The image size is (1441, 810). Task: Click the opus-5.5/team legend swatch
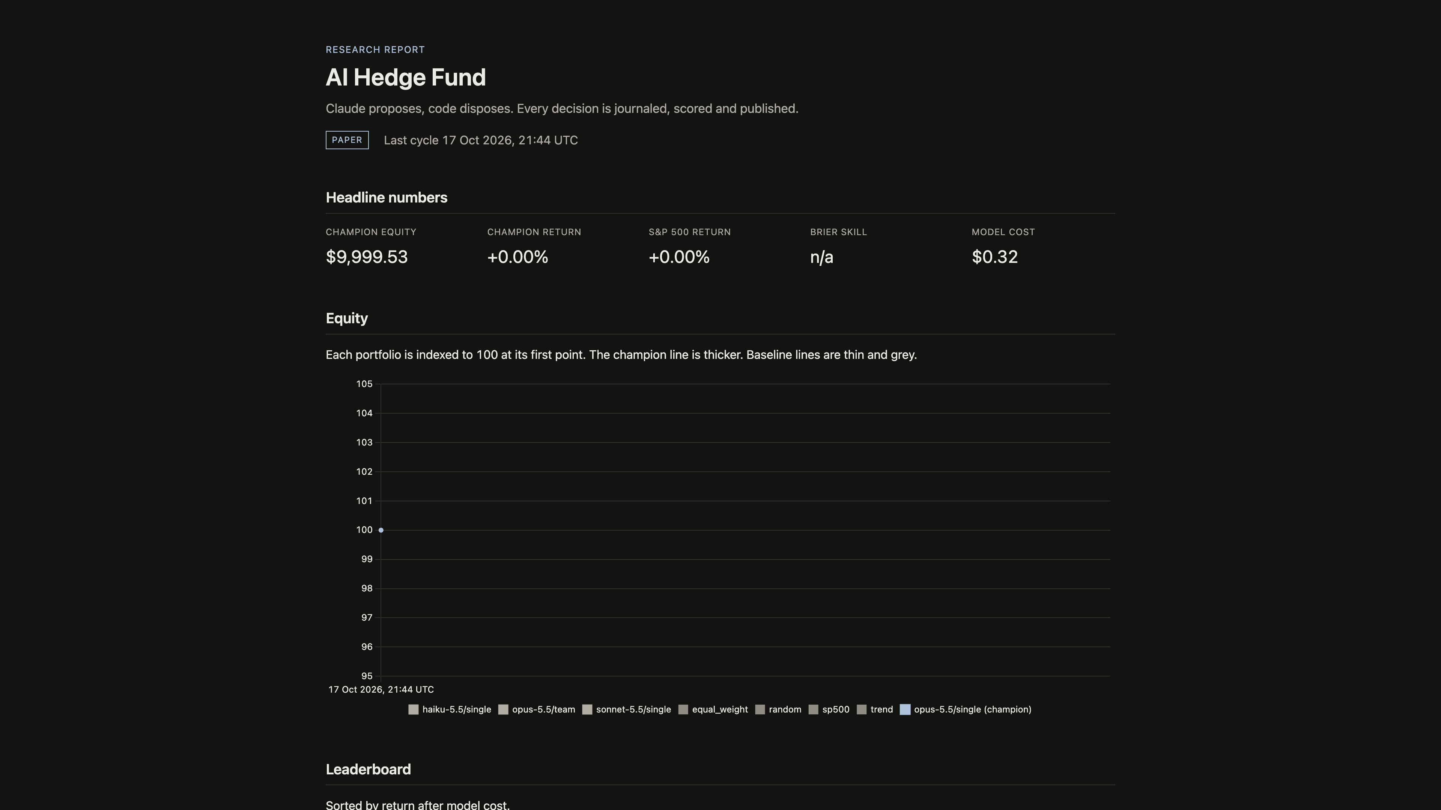coord(504,709)
